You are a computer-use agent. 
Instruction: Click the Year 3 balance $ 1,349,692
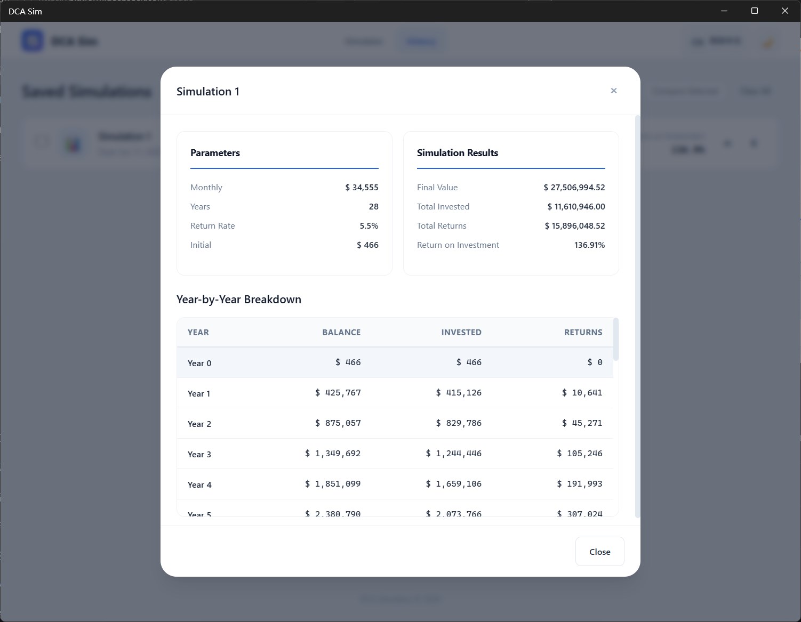click(x=333, y=454)
